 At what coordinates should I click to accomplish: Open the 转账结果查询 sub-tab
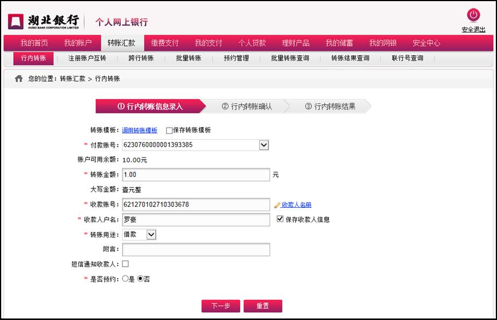tap(350, 58)
